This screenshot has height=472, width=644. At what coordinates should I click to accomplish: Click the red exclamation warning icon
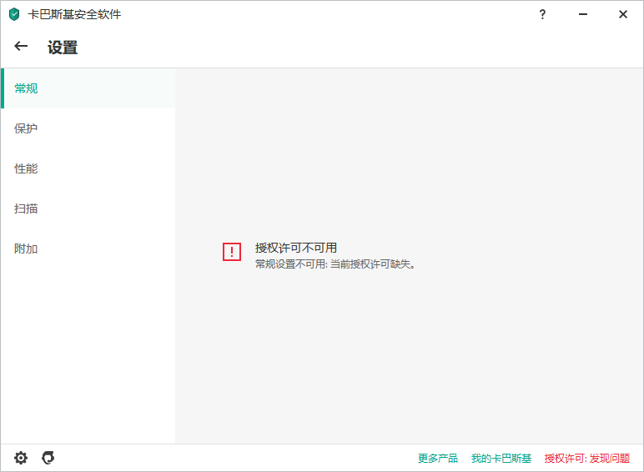232,252
